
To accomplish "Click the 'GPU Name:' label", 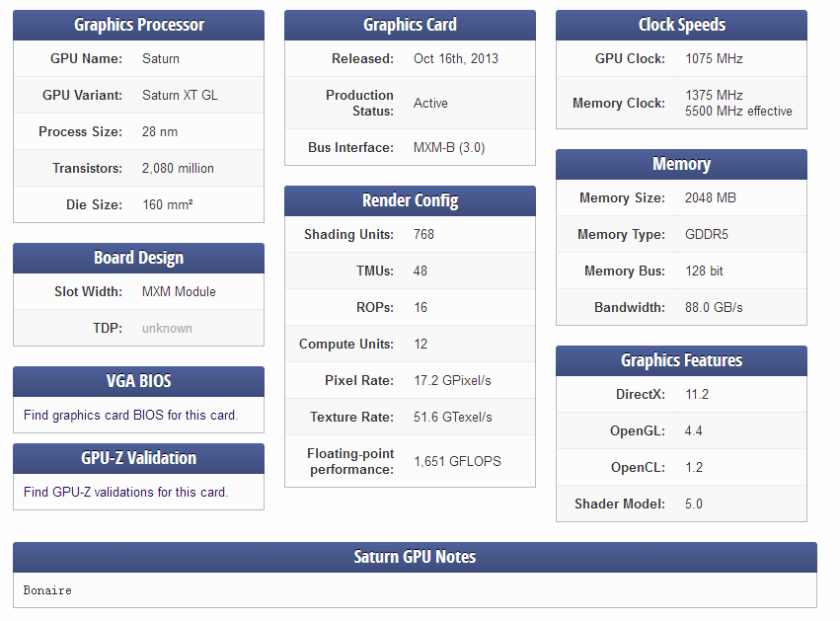I will tap(86, 58).
